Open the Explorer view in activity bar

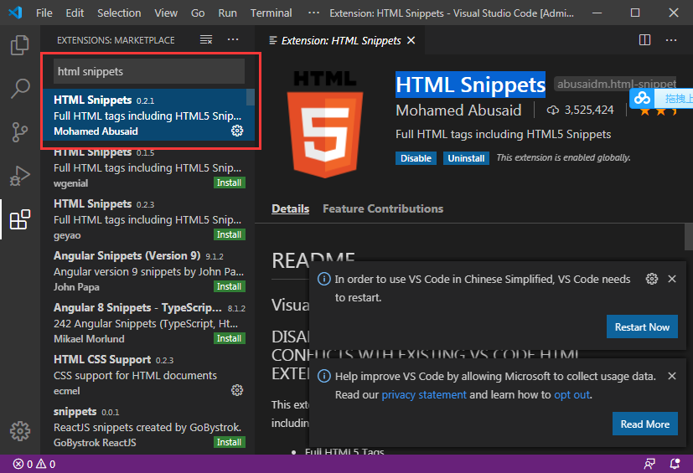tap(19, 45)
